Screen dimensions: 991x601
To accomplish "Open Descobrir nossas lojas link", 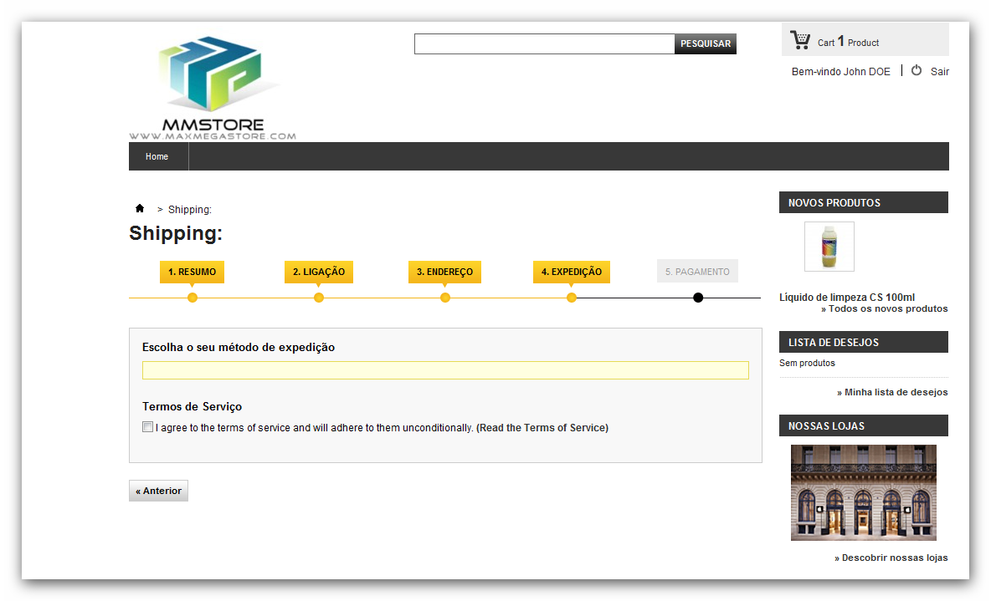I will 891,558.
